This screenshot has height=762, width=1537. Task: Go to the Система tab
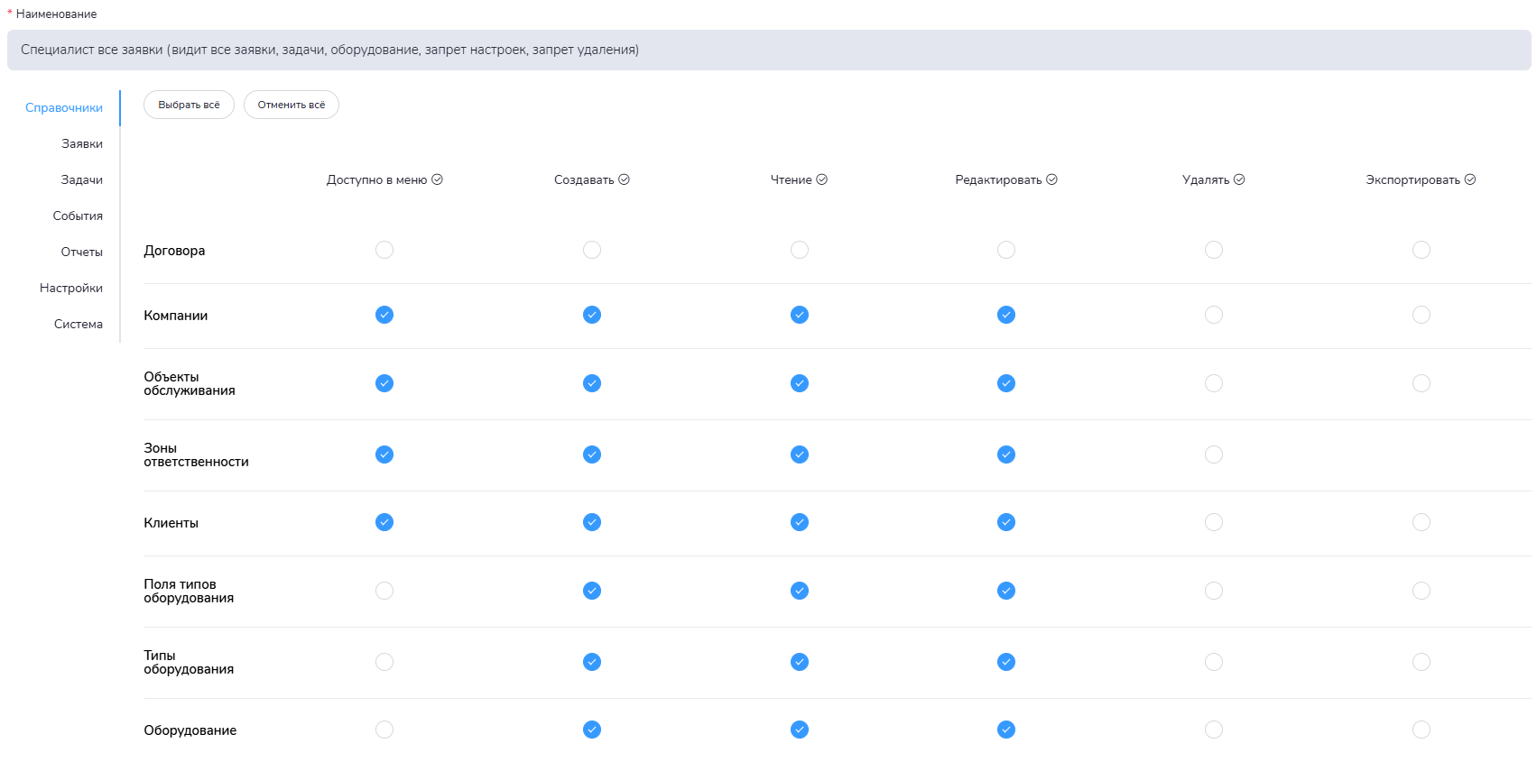click(78, 324)
